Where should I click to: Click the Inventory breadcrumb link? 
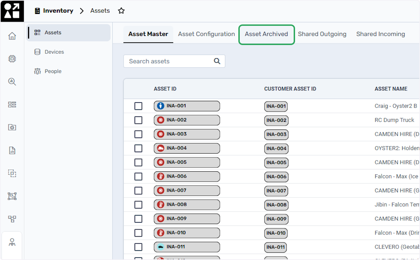(58, 11)
